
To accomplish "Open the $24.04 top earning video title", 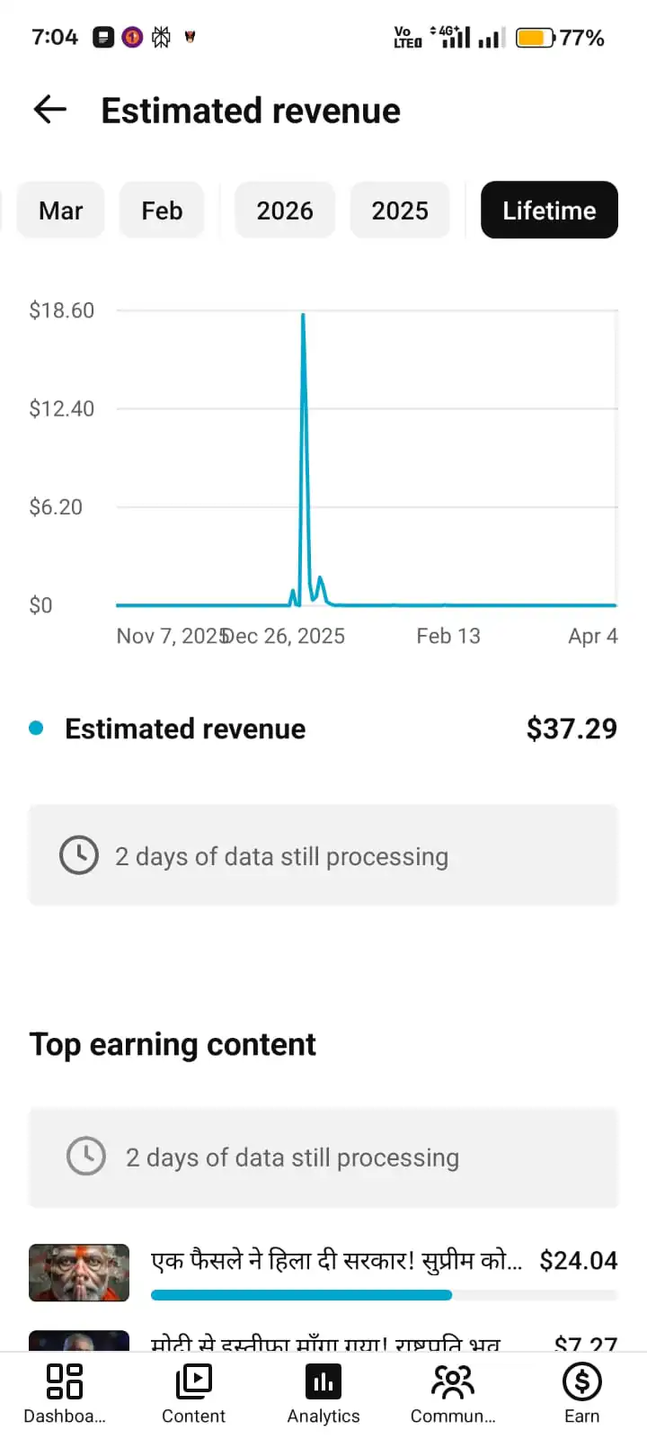I will (x=336, y=1261).
